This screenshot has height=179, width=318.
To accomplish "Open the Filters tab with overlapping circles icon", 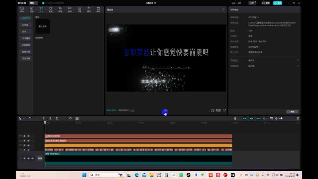I will [x=79, y=9].
